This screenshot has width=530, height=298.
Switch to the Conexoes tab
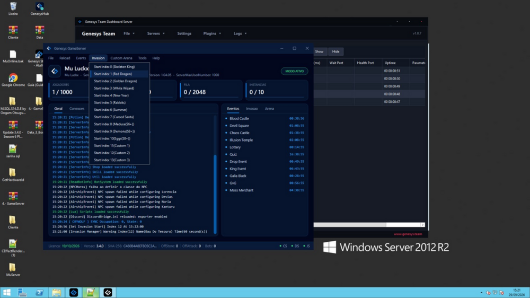77,109
